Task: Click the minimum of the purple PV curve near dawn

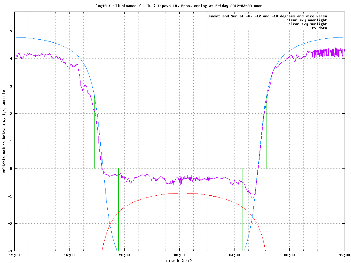Action: tap(253, 198)
